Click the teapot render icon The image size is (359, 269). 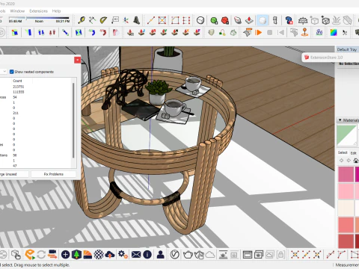(188, 255)
